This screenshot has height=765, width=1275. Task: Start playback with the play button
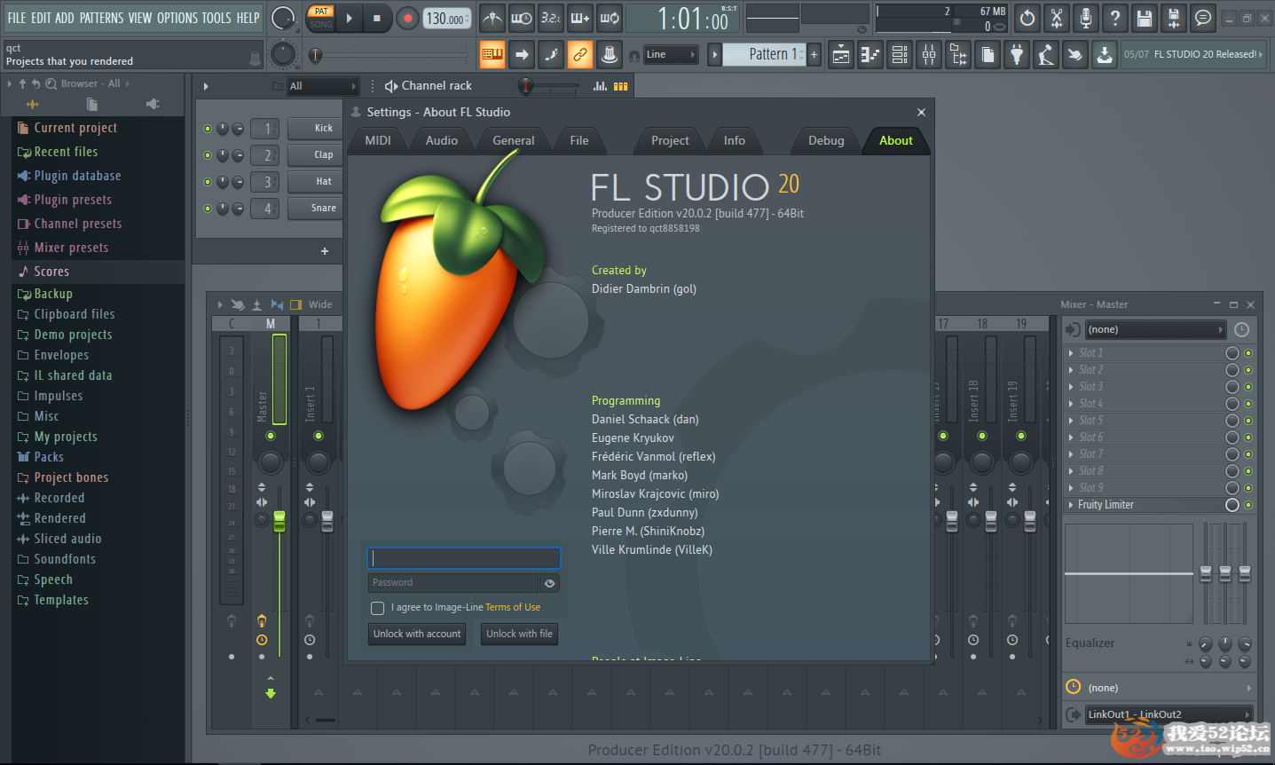pos(350,18)
